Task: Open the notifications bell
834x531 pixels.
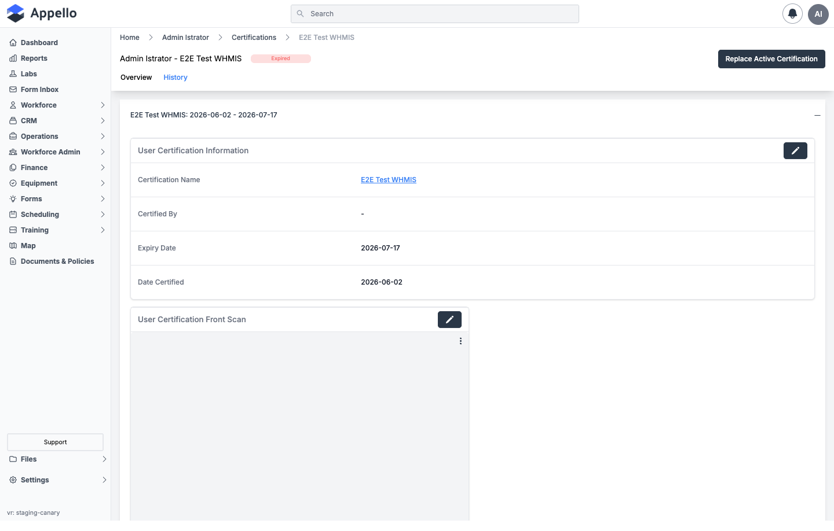Action: pyautogui.click(x=792, y=14)
